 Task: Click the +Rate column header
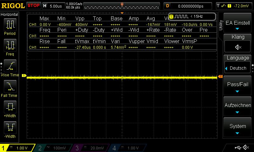[153, 30]
